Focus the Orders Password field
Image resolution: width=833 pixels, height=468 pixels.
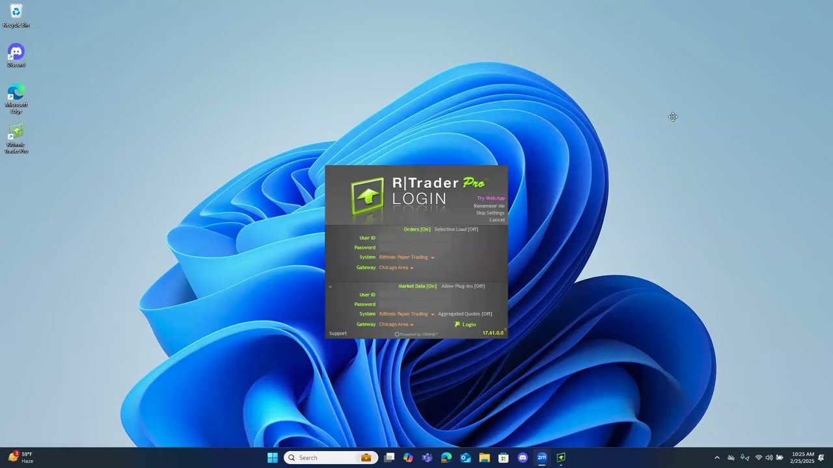415,248
